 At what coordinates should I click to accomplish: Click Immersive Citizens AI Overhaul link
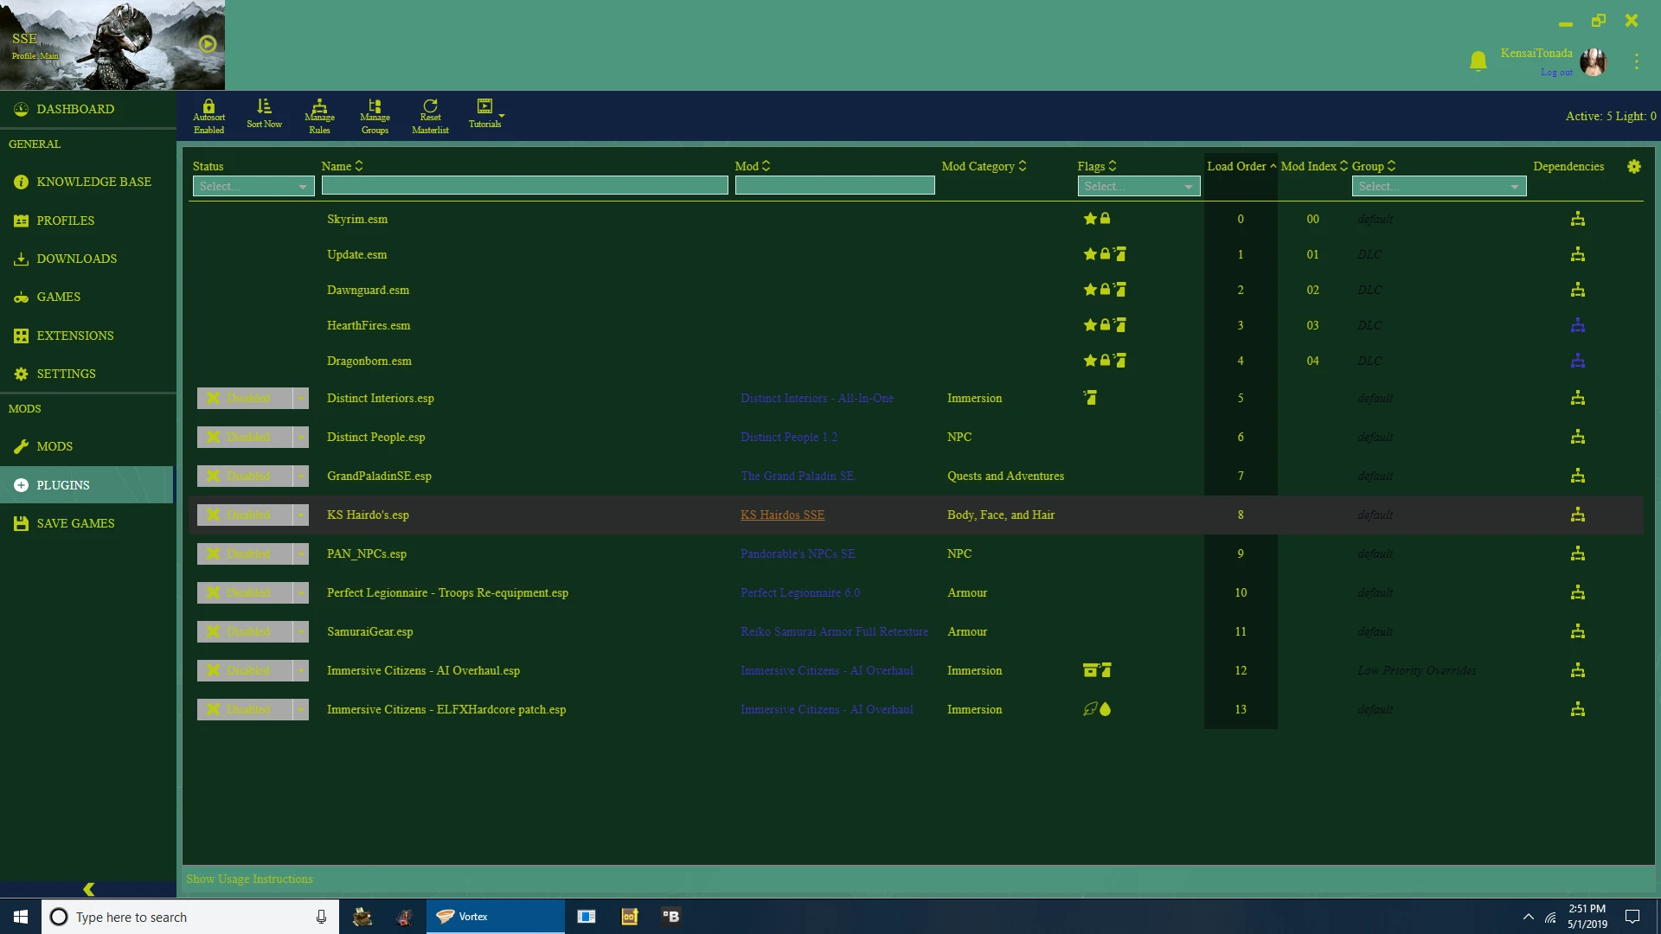tap(826, 670)
